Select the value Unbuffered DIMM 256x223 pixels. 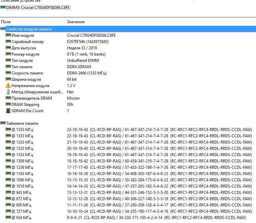coord(83,61)
